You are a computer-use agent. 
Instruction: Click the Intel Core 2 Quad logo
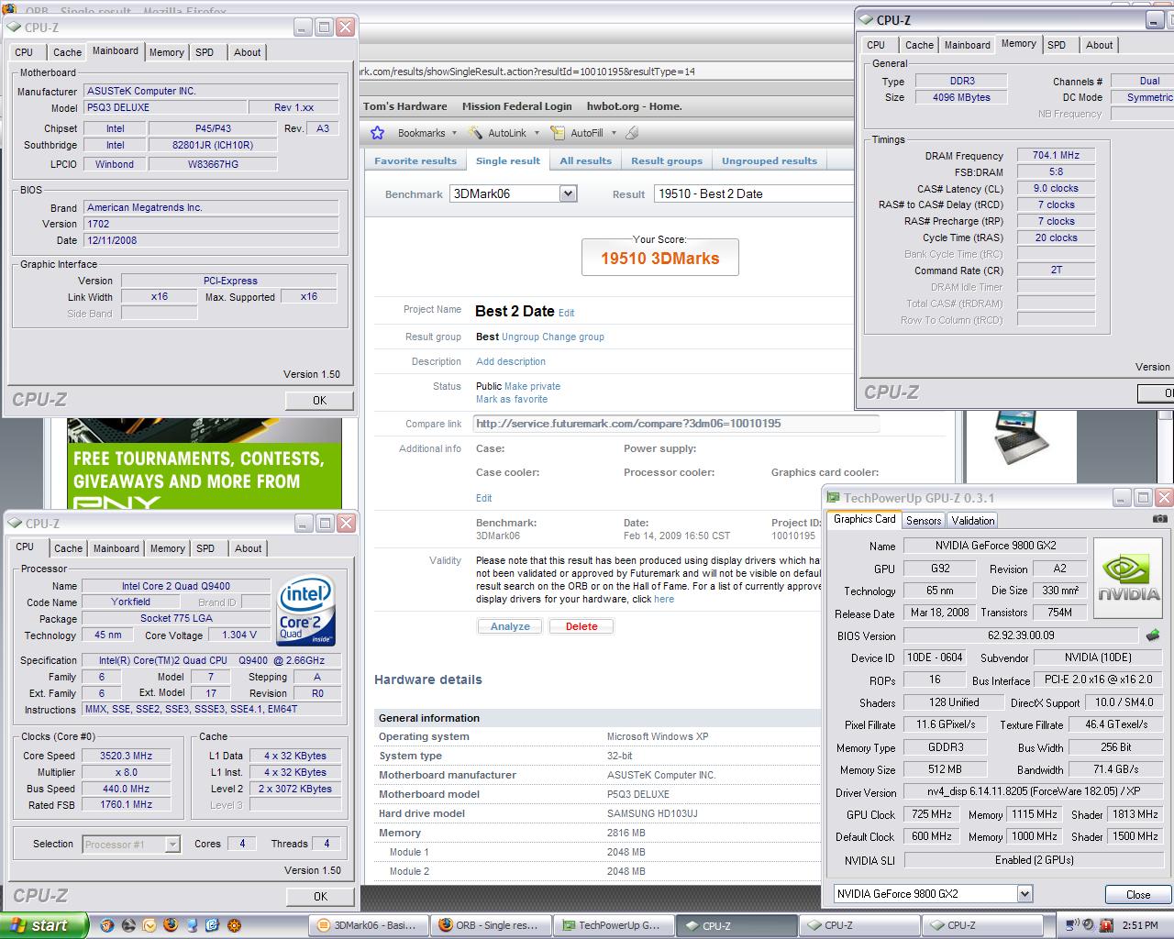click(305, 611)
